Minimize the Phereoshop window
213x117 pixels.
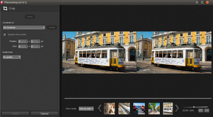click(197, 2)
